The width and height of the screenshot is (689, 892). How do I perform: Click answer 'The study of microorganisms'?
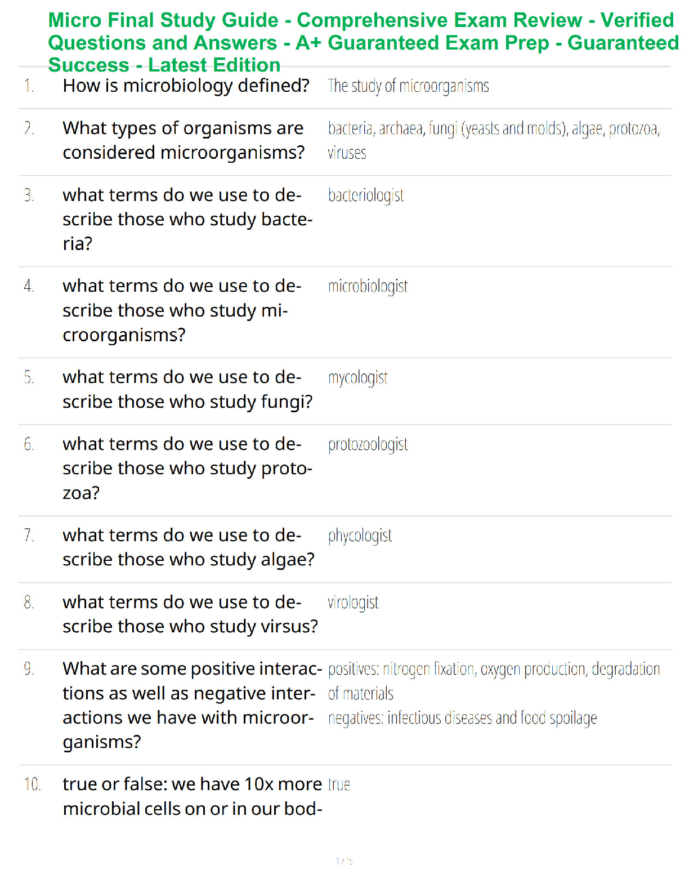[x=409, y=86]
